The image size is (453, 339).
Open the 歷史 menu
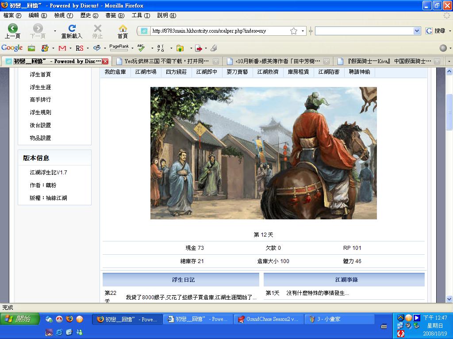tap(89, 15)
